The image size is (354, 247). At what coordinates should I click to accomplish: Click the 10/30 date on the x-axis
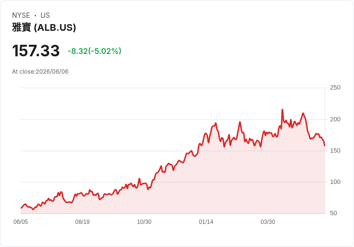(144, 222)
